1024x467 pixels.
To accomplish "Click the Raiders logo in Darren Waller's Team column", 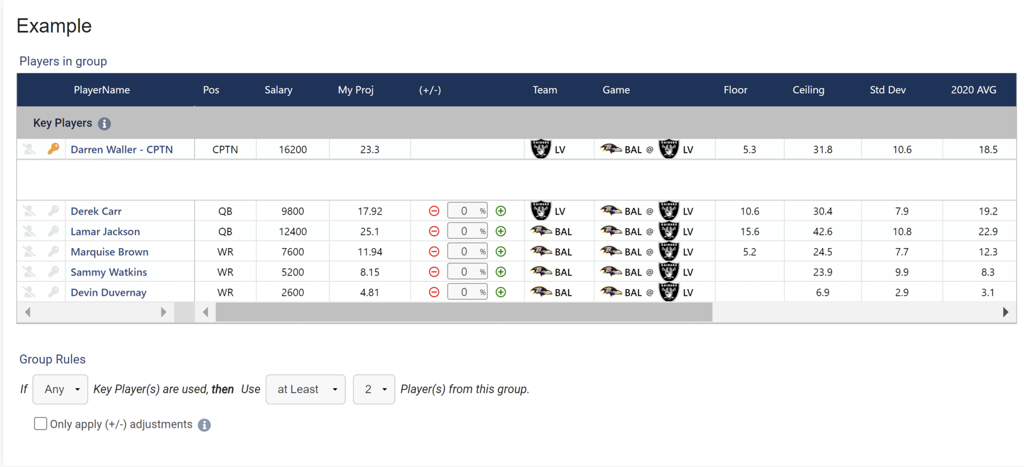I will (x=540, y=149).
